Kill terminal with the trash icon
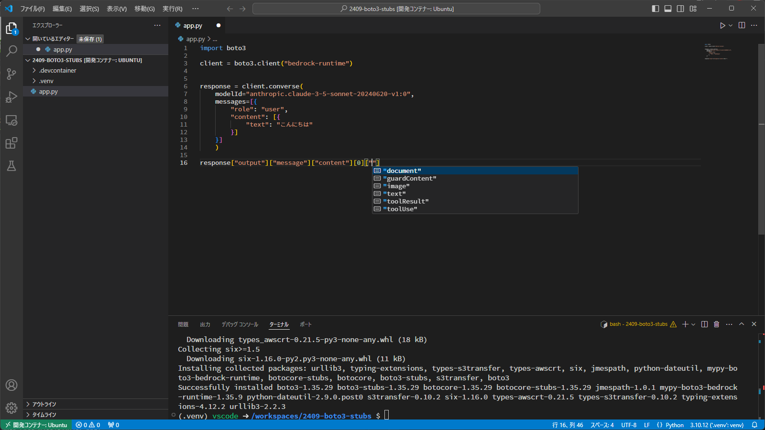Viewport: 765px width, 430px height. [x=716, y=324]
